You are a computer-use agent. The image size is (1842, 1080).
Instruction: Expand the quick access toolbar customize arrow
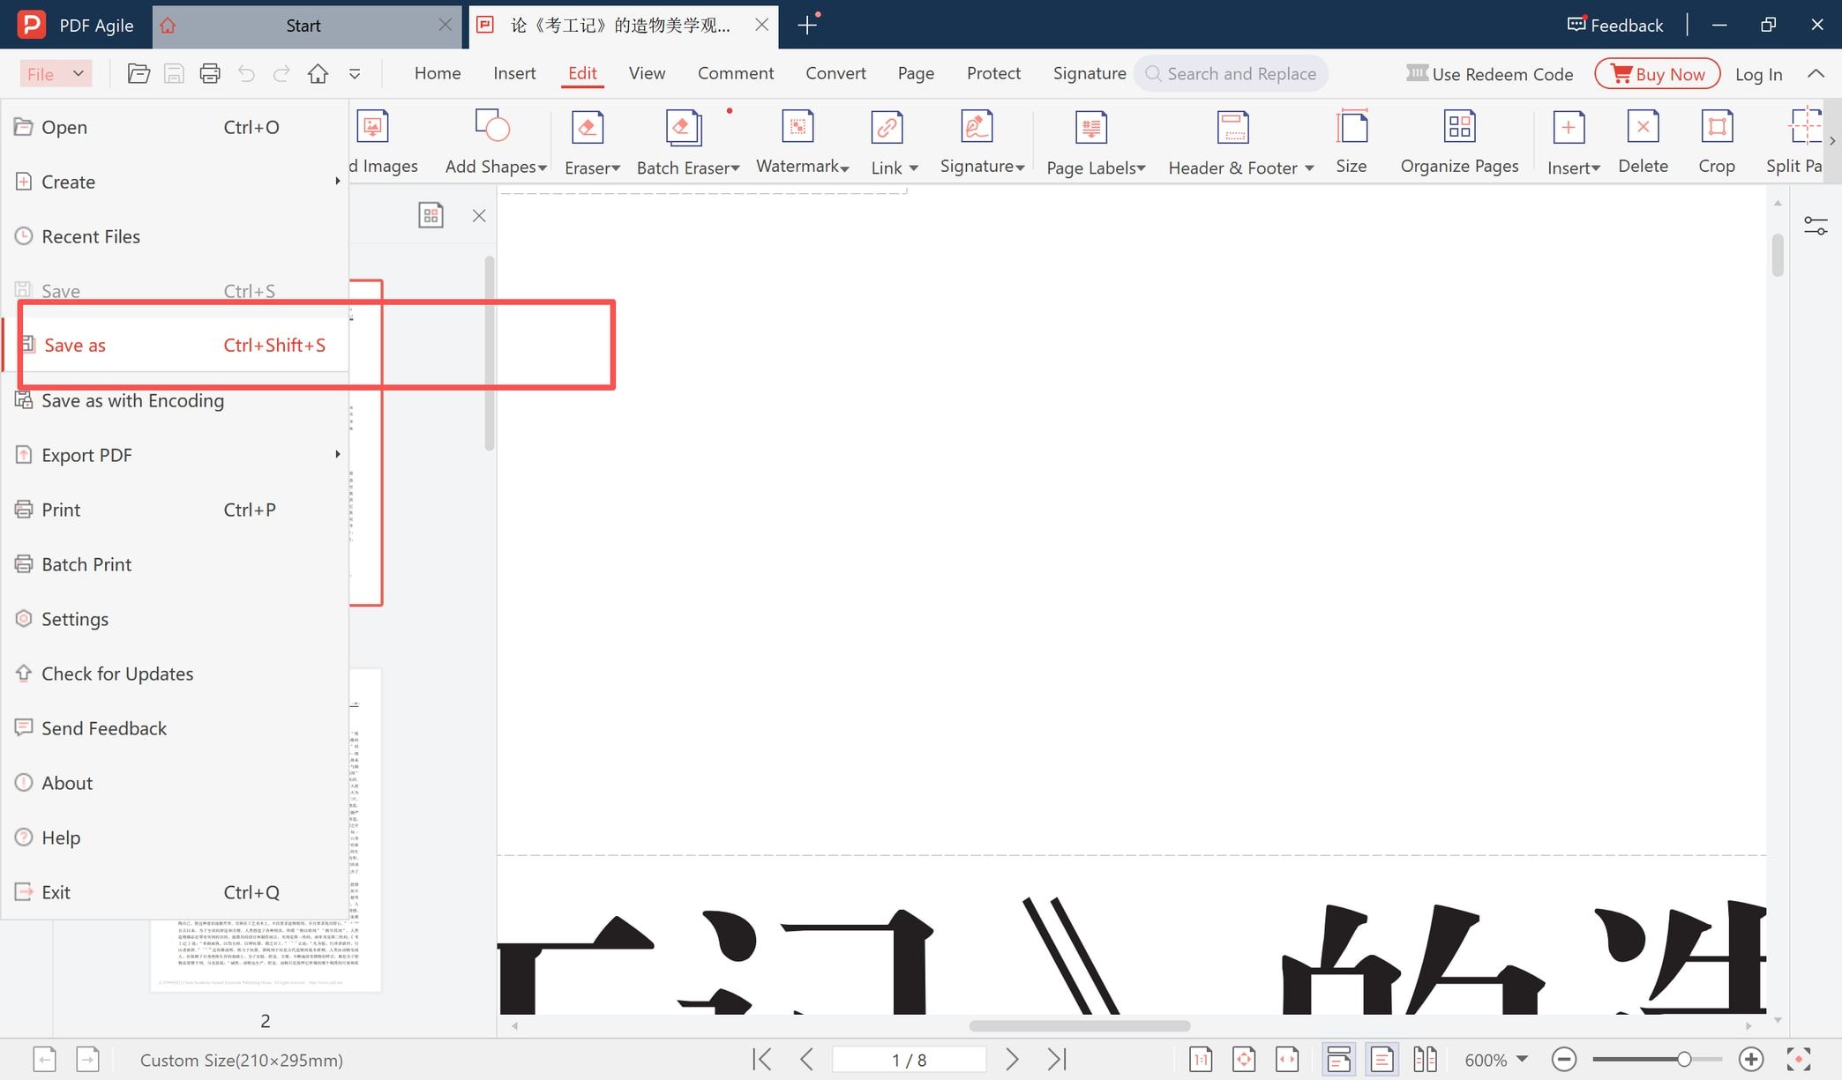point(355,74)
